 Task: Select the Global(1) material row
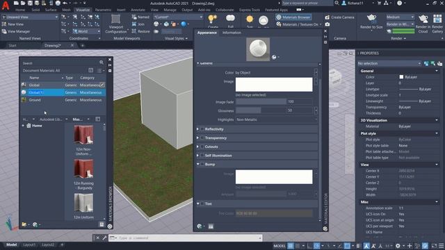[63, 92]
